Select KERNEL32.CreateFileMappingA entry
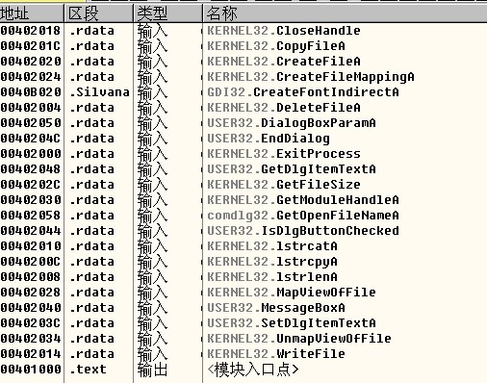Viewport: 487px width, 383px height. click(311, 77)
